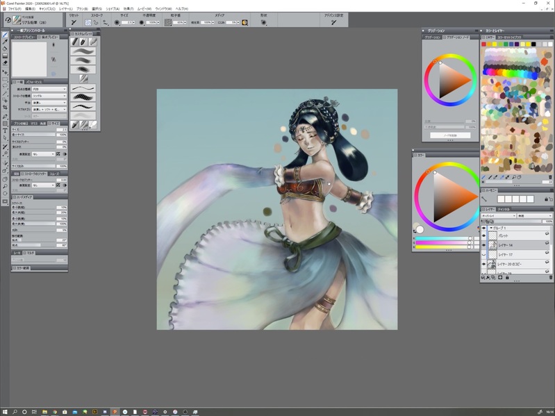
Task: Open the dab type dropdown in General panel
Action: click(x=49, y=89)
